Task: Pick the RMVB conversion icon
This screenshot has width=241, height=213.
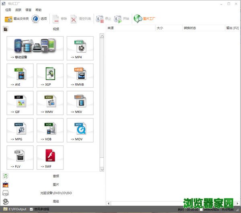Action: coord(80,75)
